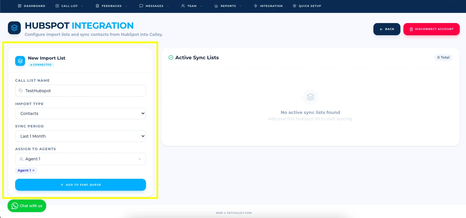Click the Back button
The image size is (466, 218).
[x=387, y=29]
